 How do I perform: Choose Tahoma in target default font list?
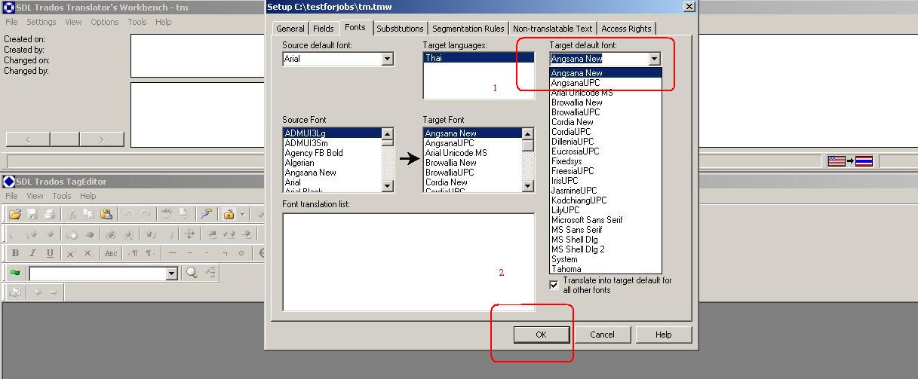point(606,269)
